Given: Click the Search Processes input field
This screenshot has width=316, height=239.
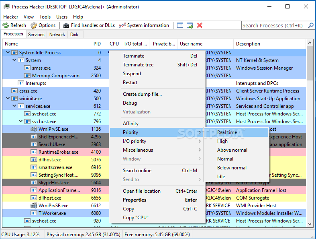Looking at the screenshot, I should click(275, 25).
